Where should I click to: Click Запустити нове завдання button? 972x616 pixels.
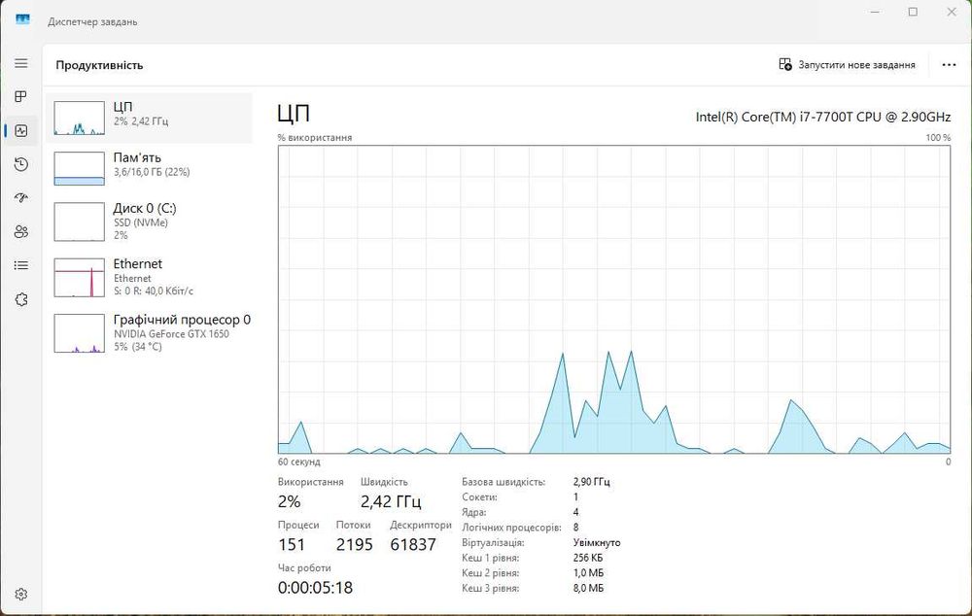[847, 64]
